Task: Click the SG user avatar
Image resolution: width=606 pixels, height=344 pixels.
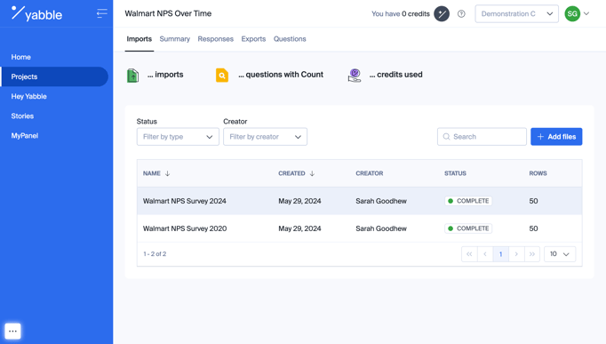Action: coord(572,14)
